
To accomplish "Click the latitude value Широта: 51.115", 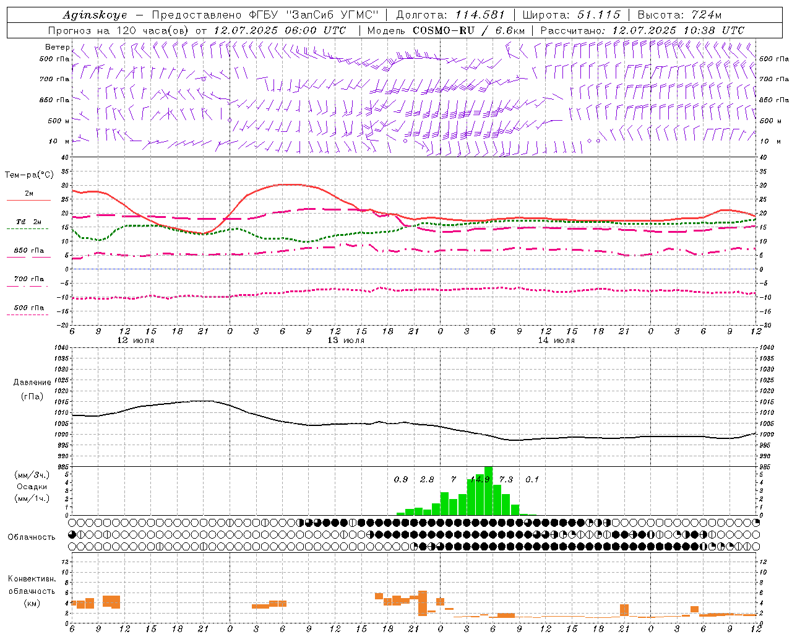I will point(571,15).
